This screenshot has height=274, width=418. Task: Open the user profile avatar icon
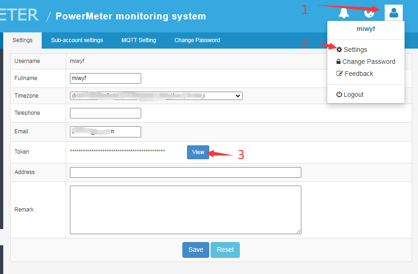click(393, 12)
